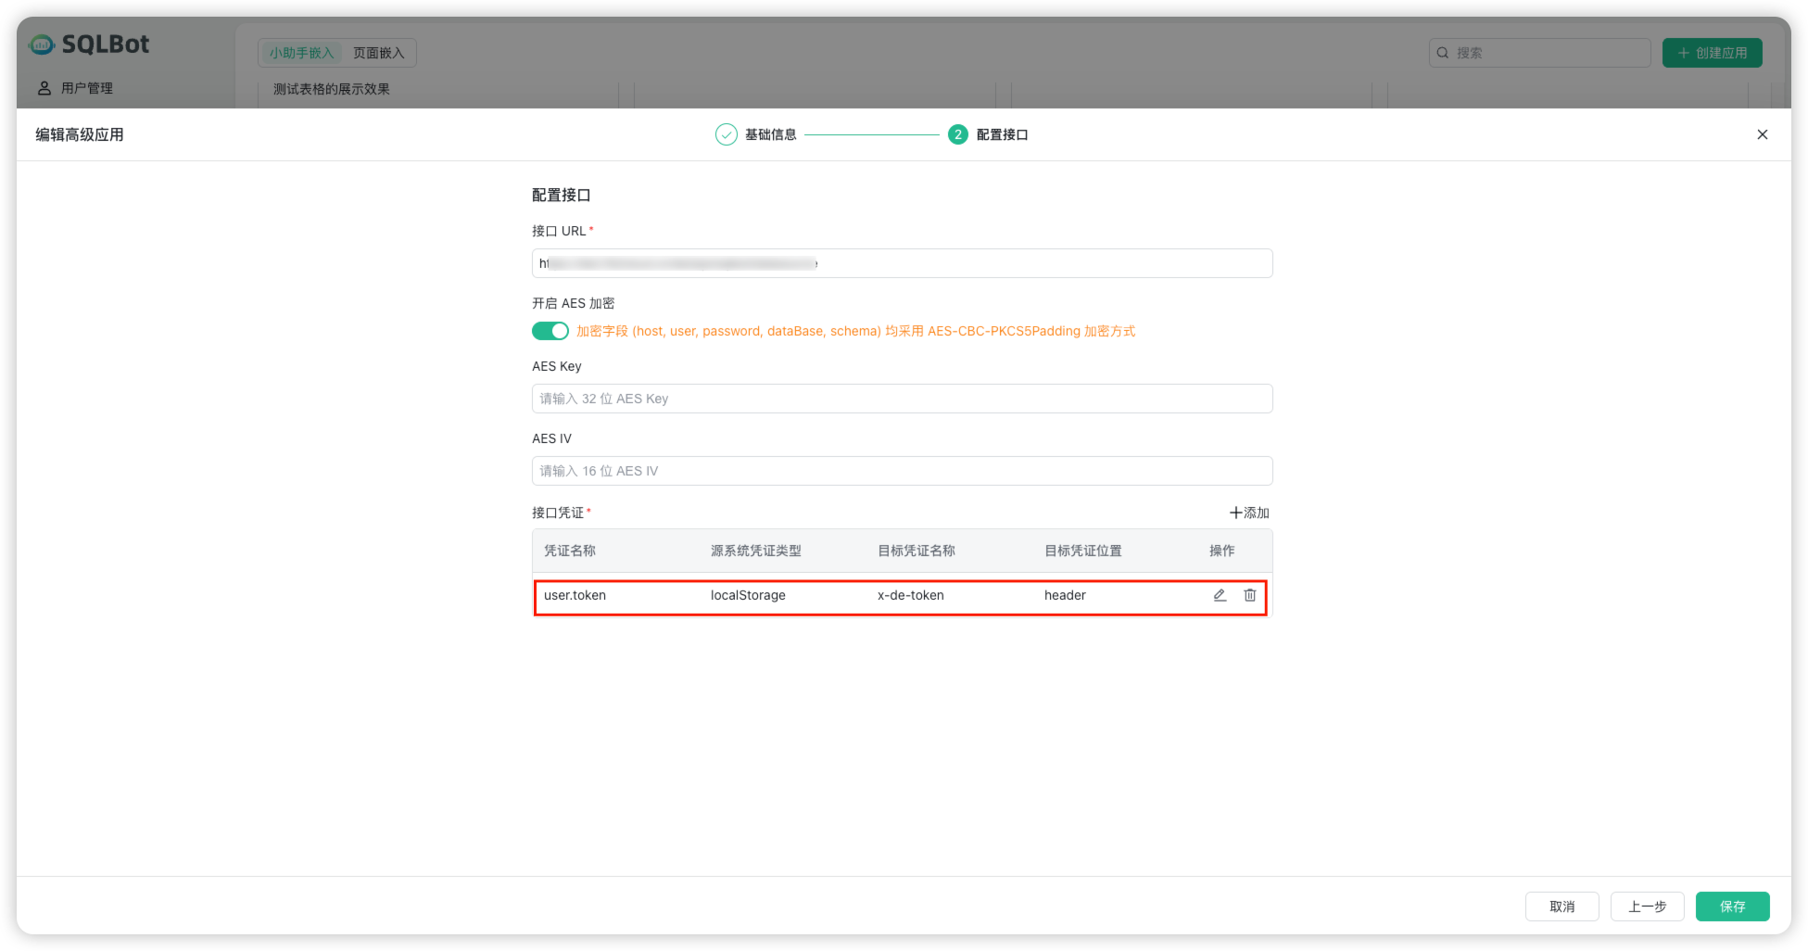The image size is (1808, 951).
Task: Open 用户管理 in the sidebar
Action: (86, 88)
